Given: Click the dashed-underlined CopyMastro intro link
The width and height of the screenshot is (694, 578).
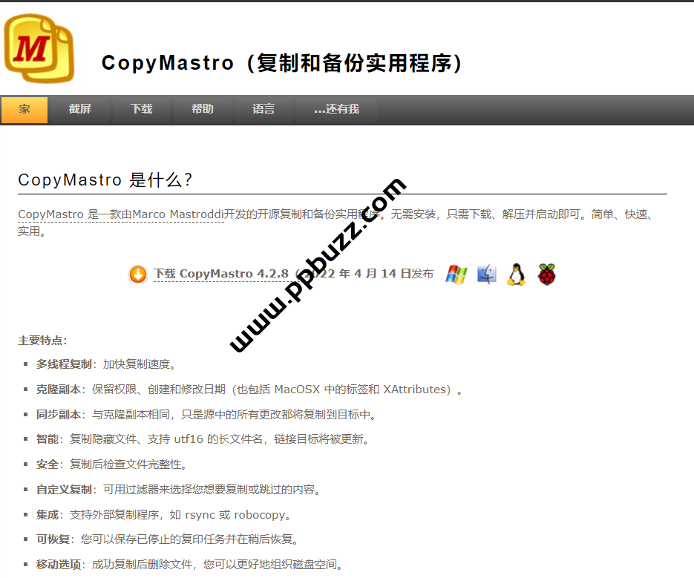Looking at the screenshot, I should pyautogui.click(x=121, y=214).
